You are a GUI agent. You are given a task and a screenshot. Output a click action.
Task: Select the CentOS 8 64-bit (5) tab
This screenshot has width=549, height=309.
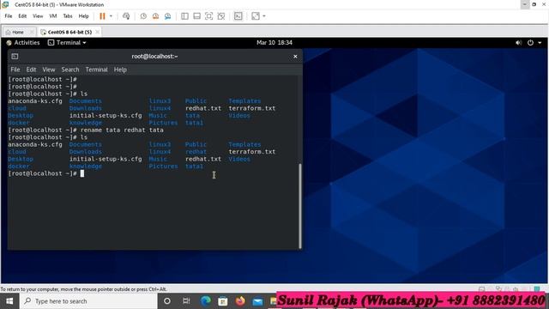[x=69, y=32]
